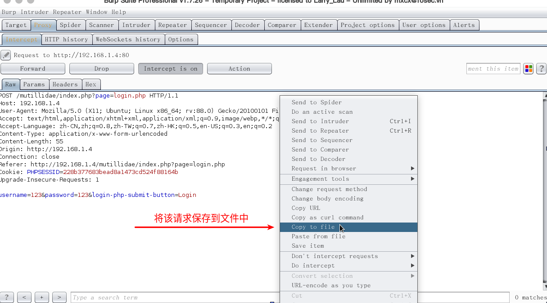Open the Window menu
The height and width of the screenshot is (303, 547).
tap(97, 12)
